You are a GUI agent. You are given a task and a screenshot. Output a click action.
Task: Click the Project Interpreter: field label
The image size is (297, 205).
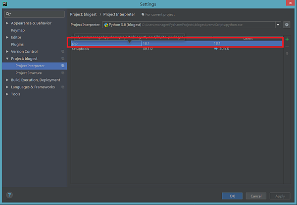tap(85, 25)
